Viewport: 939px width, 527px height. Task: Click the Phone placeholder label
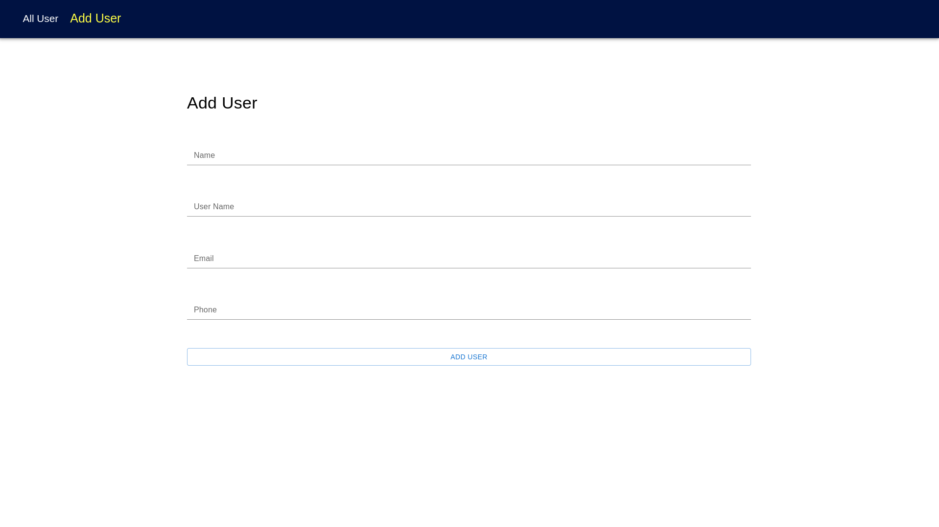click(205, 310)
